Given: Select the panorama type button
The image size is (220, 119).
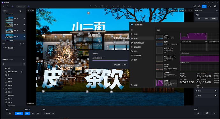Looking at the screenshot, I should click(19, 113).
